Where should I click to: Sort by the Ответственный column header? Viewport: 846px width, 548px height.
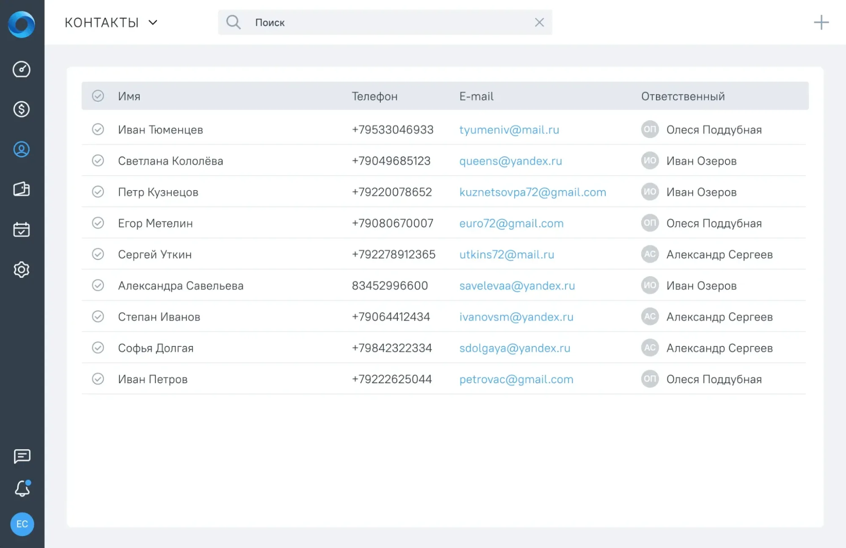point(683,96)
